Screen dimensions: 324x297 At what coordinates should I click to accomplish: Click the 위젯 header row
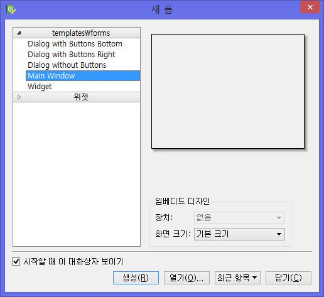[x=77, y=97]
